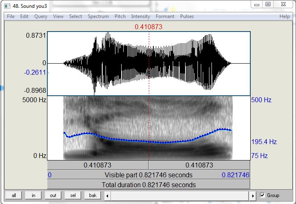Click the 'bak' zoom button
Screen dimensions: 296x204
(x=93, y=195)
